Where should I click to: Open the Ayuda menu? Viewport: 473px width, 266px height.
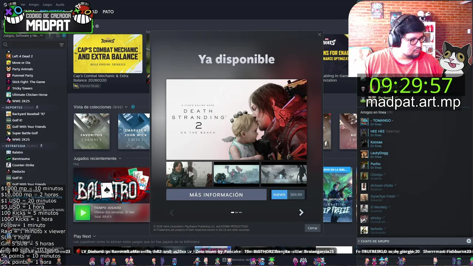pyautogui.click(x=60, y=5)
